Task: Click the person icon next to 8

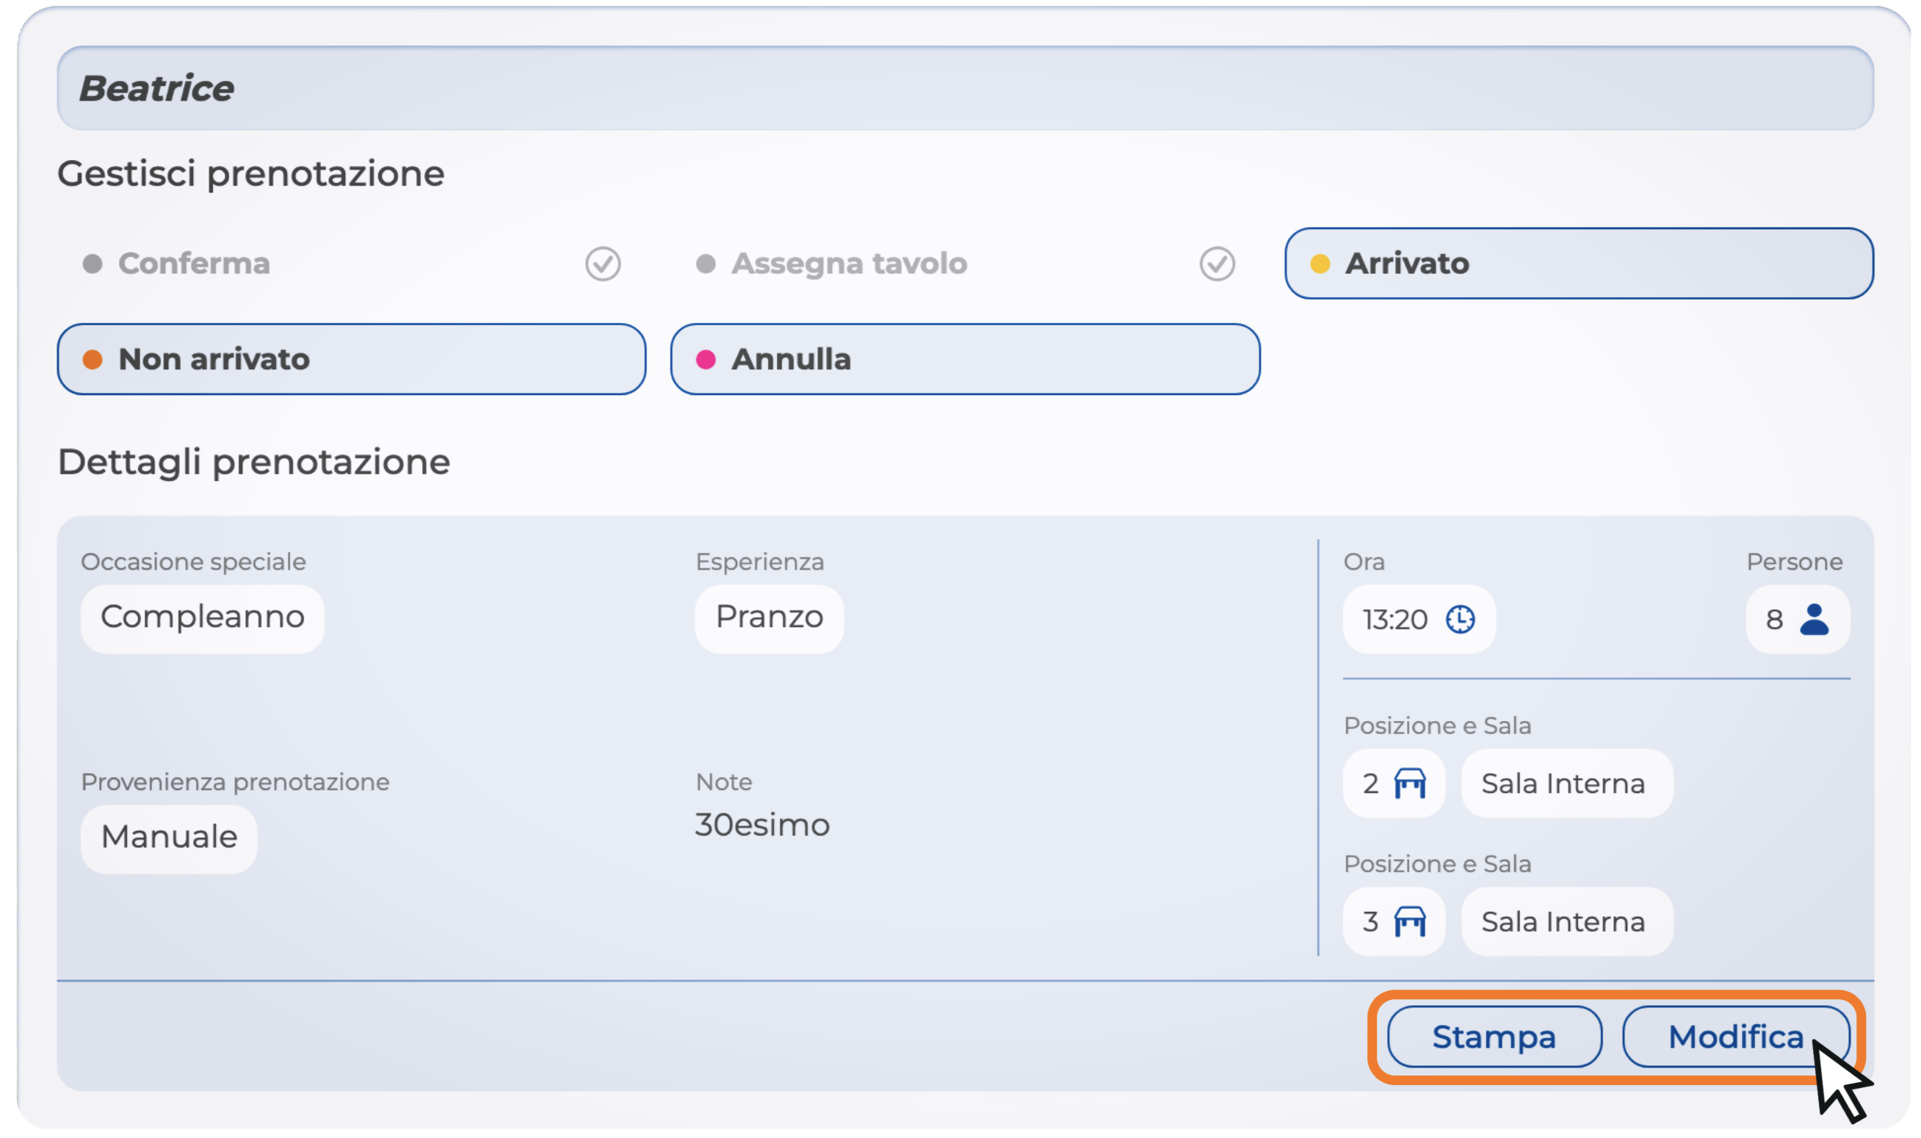Action: pos(1814,619)
